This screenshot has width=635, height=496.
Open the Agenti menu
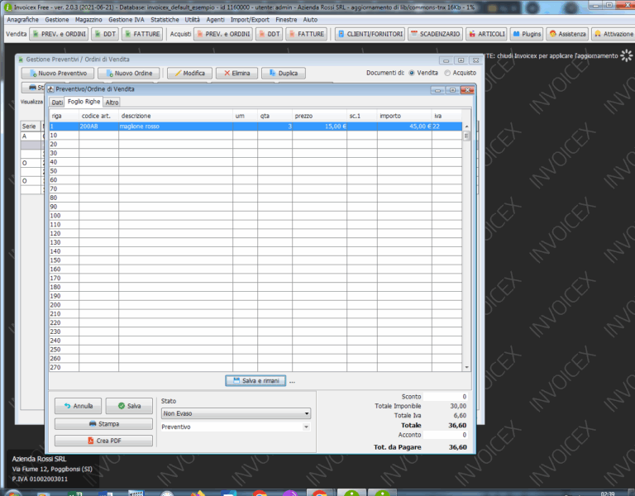(215, 20)
